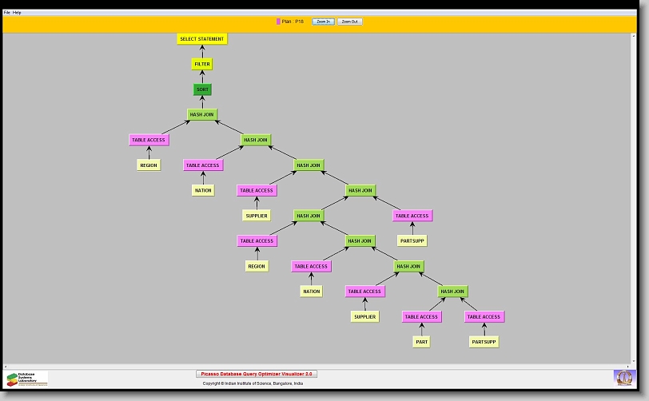This screenshot has width=649, height=401.
Task: Open the Help menu
Action: [x=18, y=13]
